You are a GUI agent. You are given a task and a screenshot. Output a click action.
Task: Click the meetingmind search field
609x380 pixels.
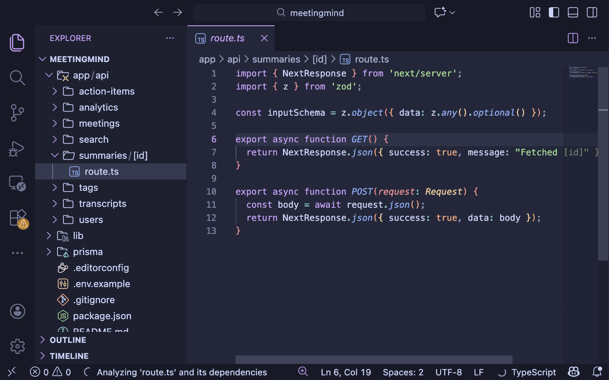[x=309, y=13]
